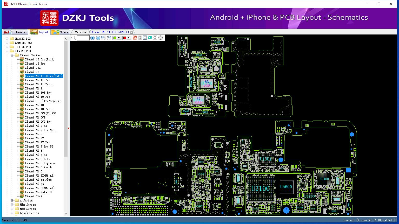Select U1301 chip on the PCB layout
The width and height of the screenshot is (399, 224).
point(265,159)
